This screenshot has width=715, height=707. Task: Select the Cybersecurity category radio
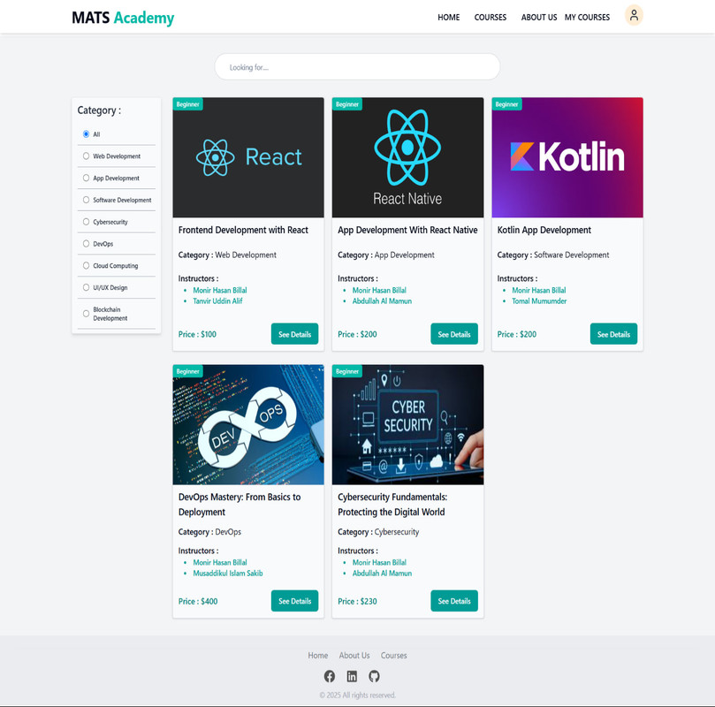86,222
